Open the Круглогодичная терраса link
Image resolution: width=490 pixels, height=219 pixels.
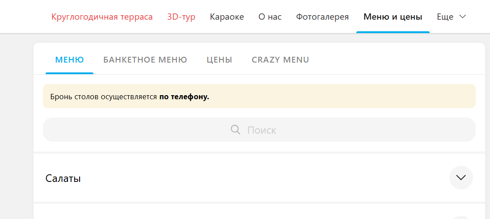click(x=102, y=17)
